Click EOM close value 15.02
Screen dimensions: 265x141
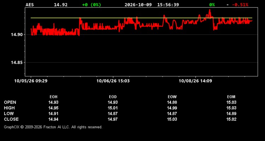coord(231,119)
